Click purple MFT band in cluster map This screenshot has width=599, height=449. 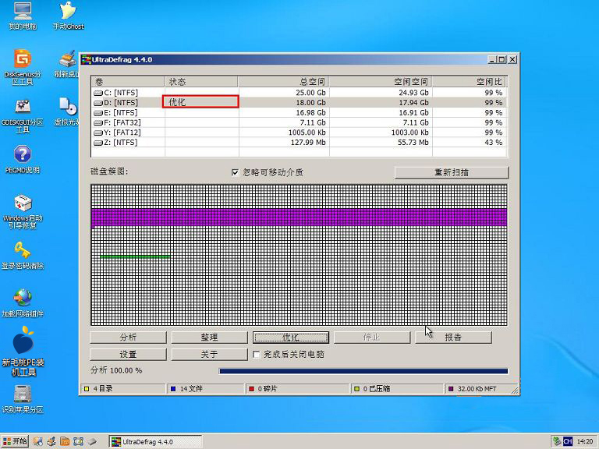pos(299,218)
